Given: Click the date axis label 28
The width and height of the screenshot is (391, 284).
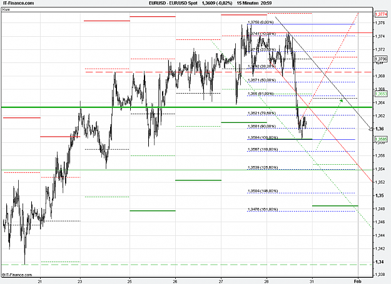Looking at the screenshot, I should click(267, 282).
